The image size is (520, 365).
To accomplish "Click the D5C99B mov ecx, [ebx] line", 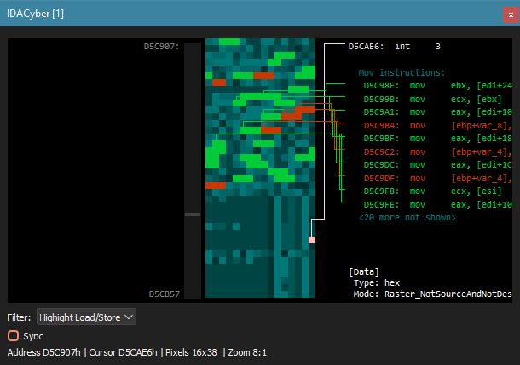I will point(432,99).
